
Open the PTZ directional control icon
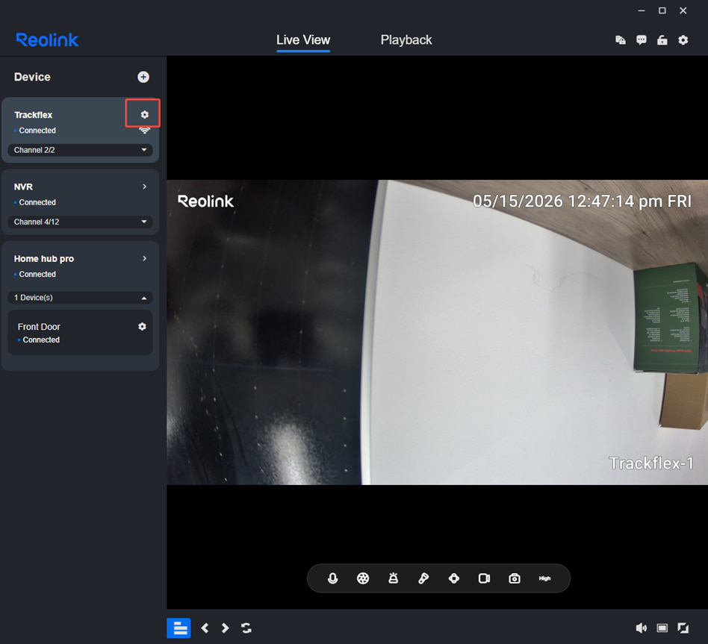coord(454,578)
